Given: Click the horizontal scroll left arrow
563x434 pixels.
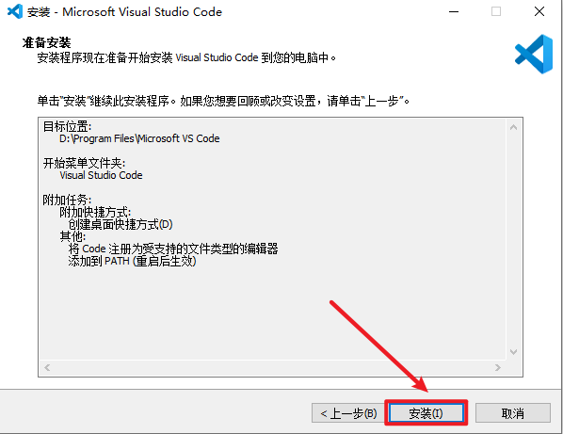Looking at the screenshot, I should [x=47, y=367].
